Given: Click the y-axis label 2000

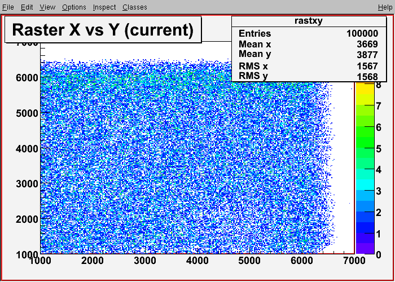Looking at the screenshot, I should (27, 219).
